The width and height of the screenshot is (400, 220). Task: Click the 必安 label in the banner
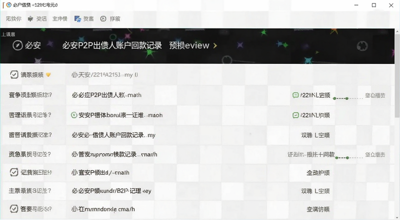point(33,45)
